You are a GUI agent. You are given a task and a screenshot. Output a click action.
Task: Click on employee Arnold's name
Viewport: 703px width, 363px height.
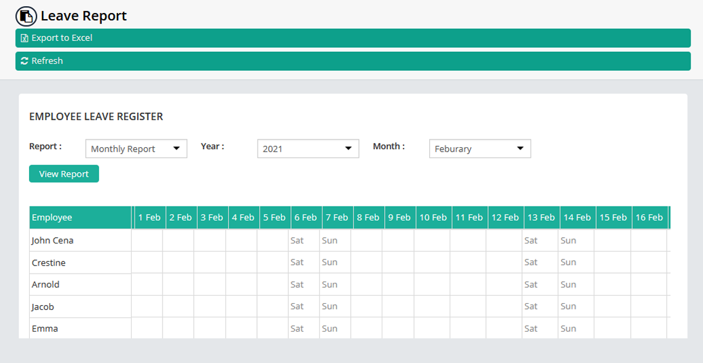46,285
